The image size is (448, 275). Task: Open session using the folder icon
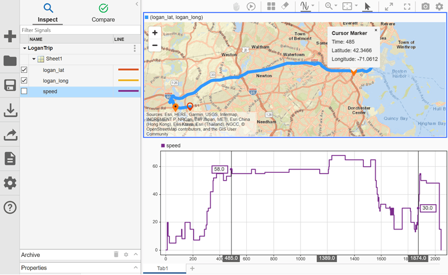coord(10,61)
